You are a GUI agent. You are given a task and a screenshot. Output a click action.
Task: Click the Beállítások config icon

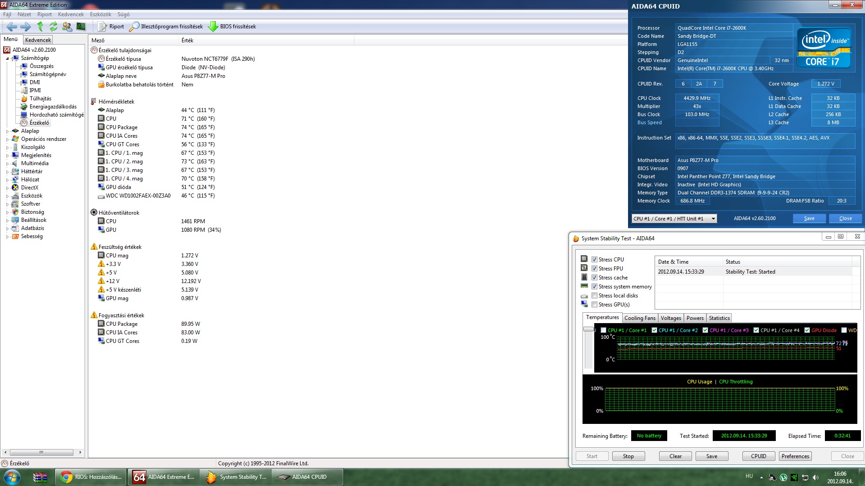[15, 220]
